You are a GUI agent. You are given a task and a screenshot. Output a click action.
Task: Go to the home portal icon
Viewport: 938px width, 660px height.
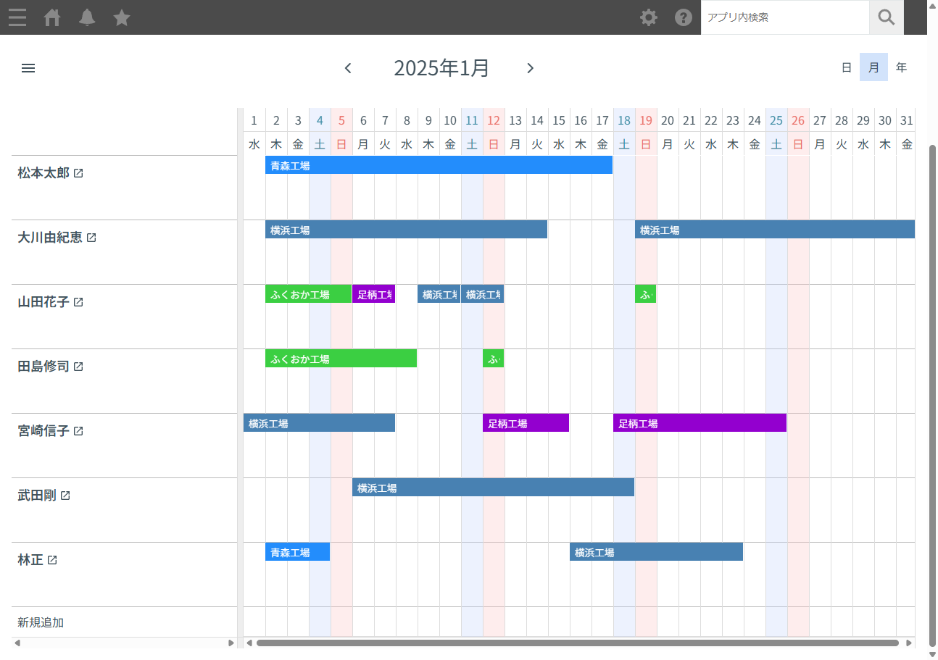click(52, 17)
